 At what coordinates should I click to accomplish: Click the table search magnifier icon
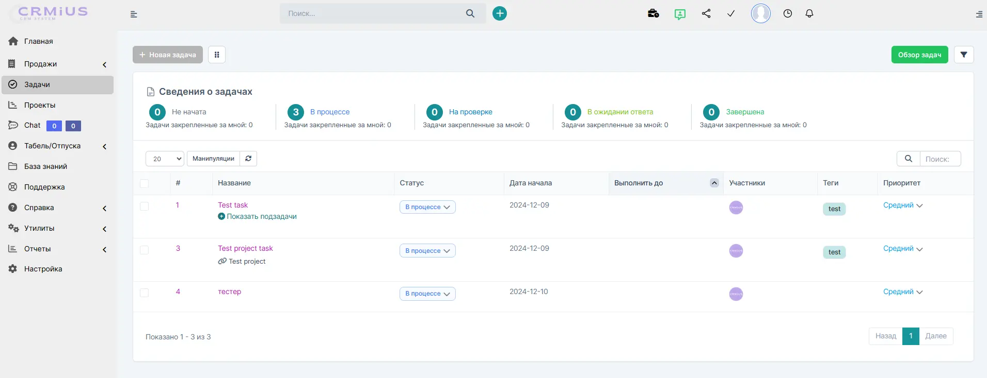909,159
